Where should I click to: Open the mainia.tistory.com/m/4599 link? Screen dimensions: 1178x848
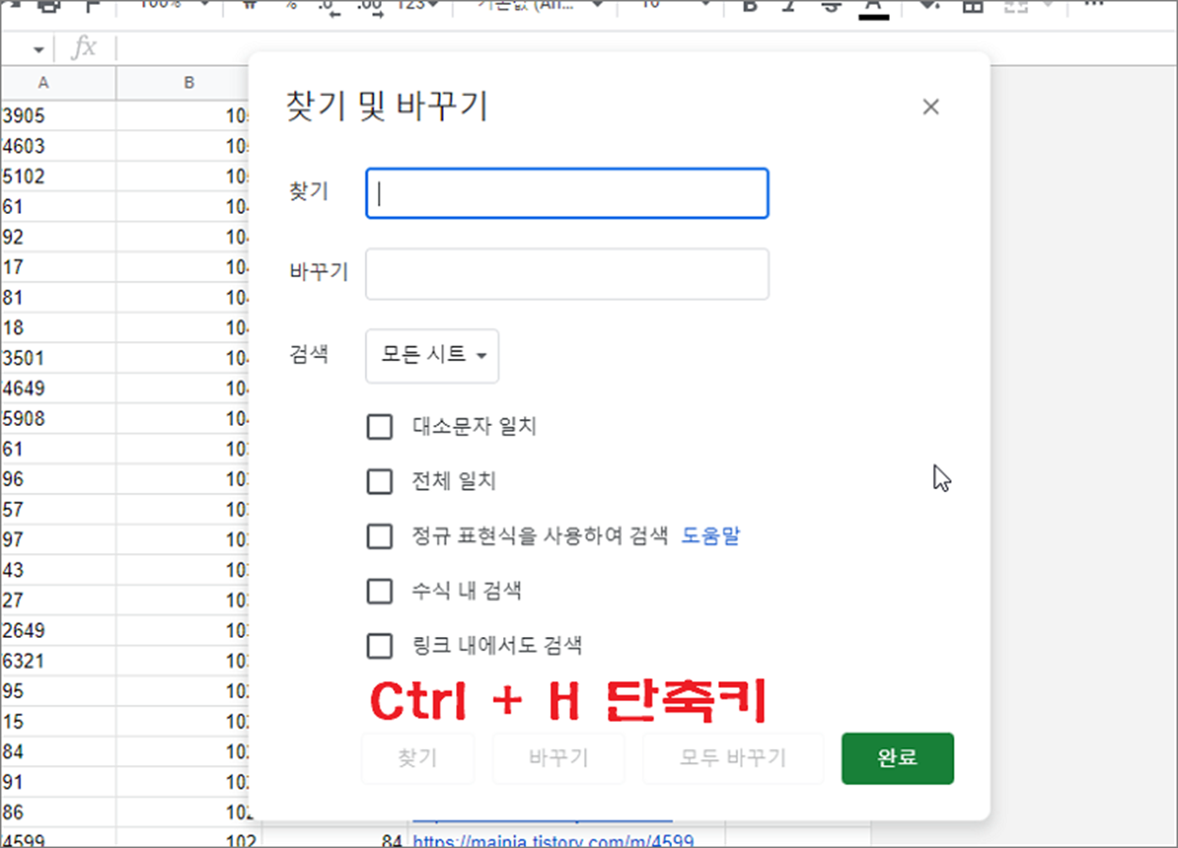tap(553, 840)
